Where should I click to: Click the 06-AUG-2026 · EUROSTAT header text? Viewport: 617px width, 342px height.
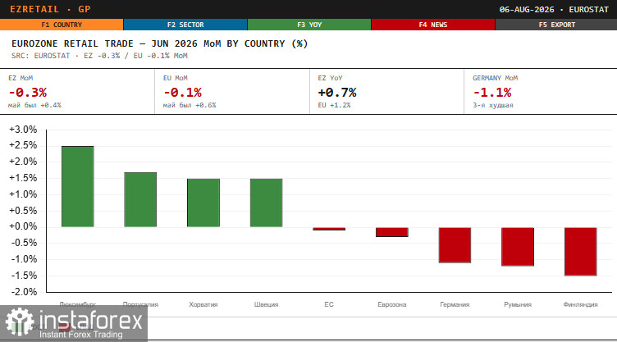(x=554, y=10)
